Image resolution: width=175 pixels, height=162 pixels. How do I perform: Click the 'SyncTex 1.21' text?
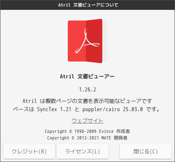click(54, 110)
